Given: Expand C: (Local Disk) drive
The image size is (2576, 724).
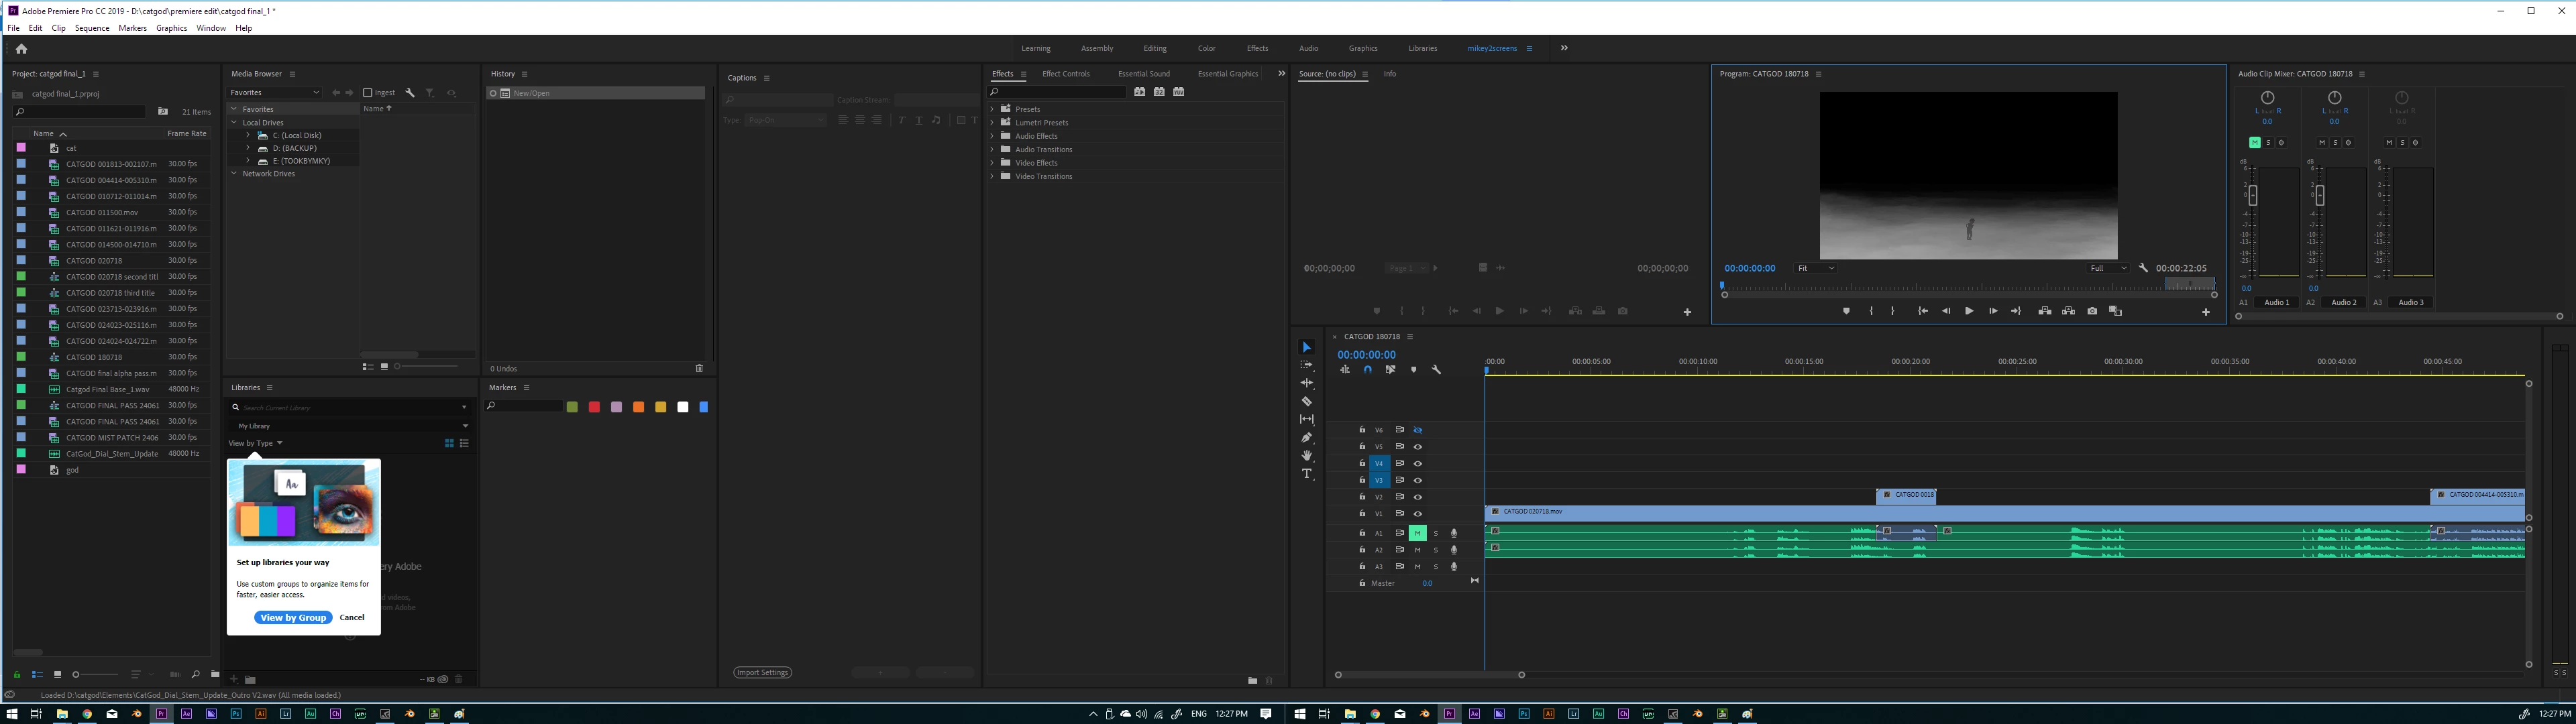Looking at the screenshot, I should point(248,135).
